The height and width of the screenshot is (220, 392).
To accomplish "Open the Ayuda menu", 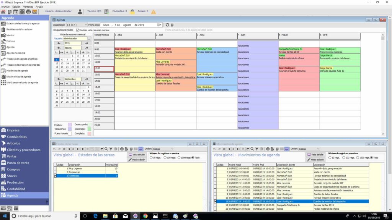I will click(39, 7).
